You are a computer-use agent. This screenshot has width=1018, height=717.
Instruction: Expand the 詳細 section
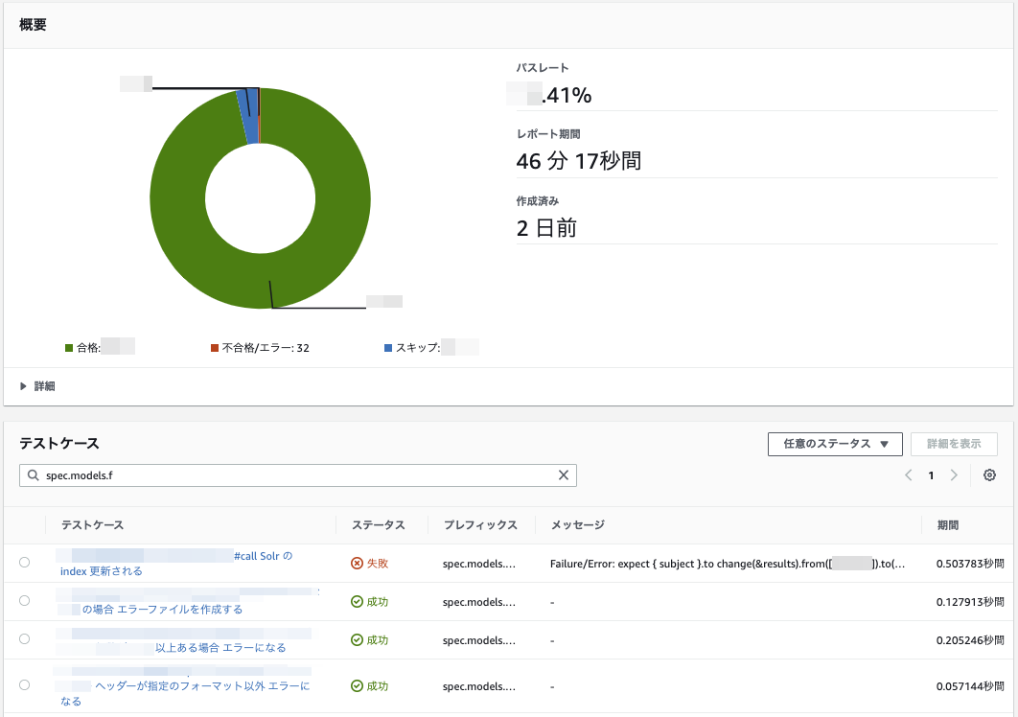click(37, 386)
